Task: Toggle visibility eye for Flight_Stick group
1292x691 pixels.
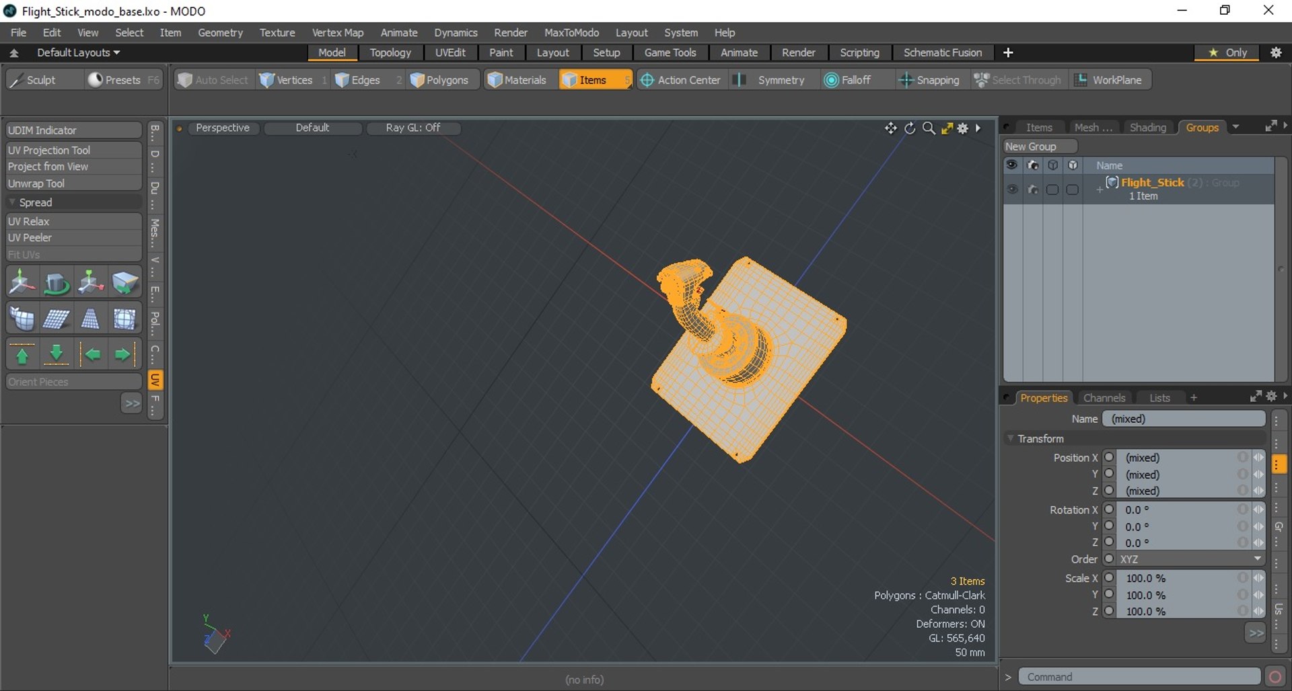Action: [1012, 190]
